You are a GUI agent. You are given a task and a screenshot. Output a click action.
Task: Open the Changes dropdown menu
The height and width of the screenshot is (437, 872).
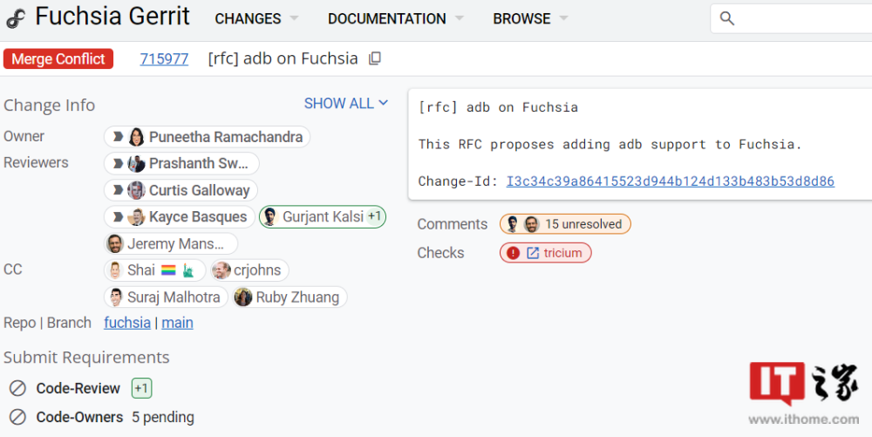[x=256, y=18]
